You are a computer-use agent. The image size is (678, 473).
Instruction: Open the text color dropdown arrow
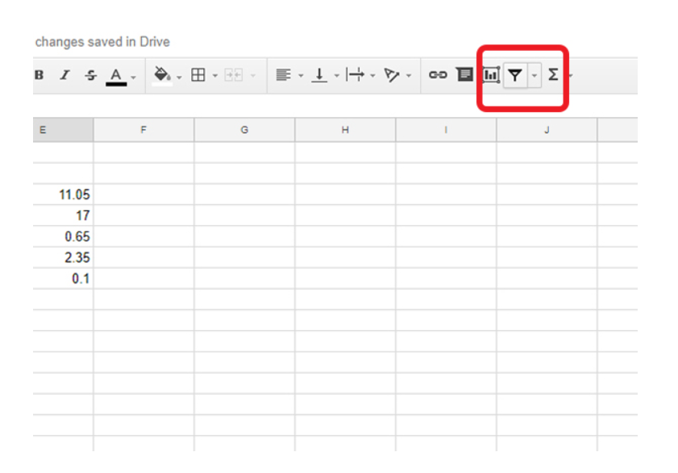[131, 76]
